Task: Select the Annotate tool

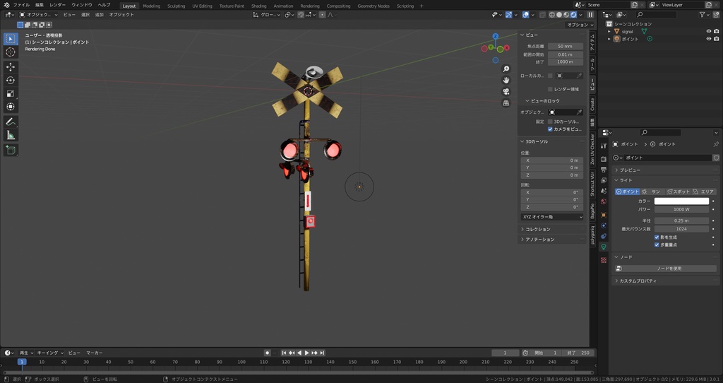Action: point(11,122)
